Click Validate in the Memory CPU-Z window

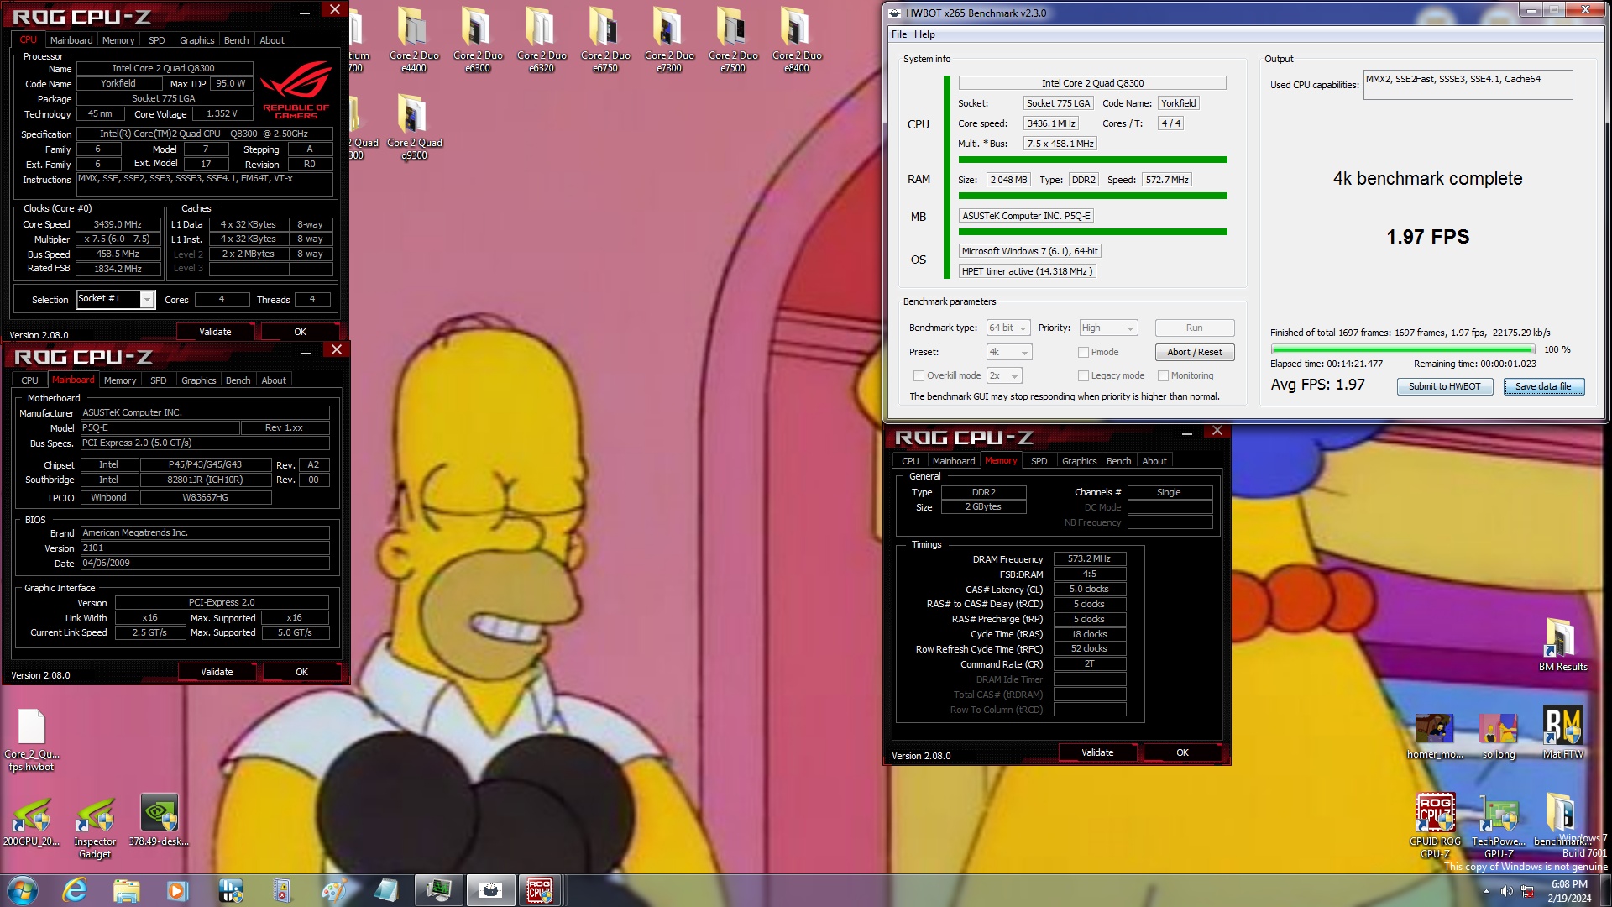1097,752
